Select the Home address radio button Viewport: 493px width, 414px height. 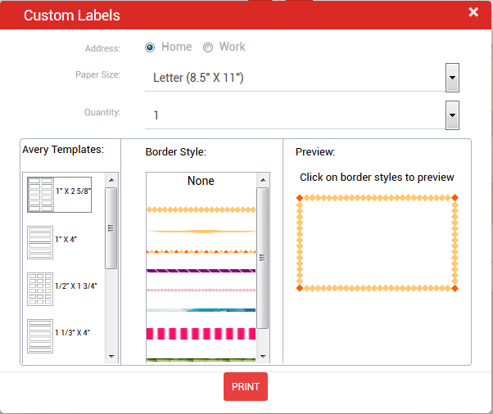click(150, 47)
